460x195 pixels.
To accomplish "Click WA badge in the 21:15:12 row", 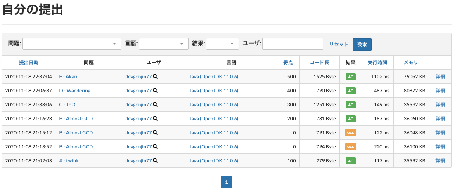I will coord(350,133).
